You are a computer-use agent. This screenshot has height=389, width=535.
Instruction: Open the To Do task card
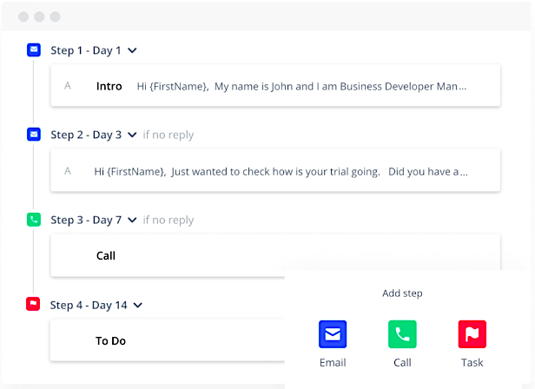point(165,341)
